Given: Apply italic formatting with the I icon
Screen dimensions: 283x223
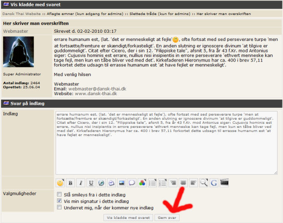Looking at the screenshot, I should point(81,183).
